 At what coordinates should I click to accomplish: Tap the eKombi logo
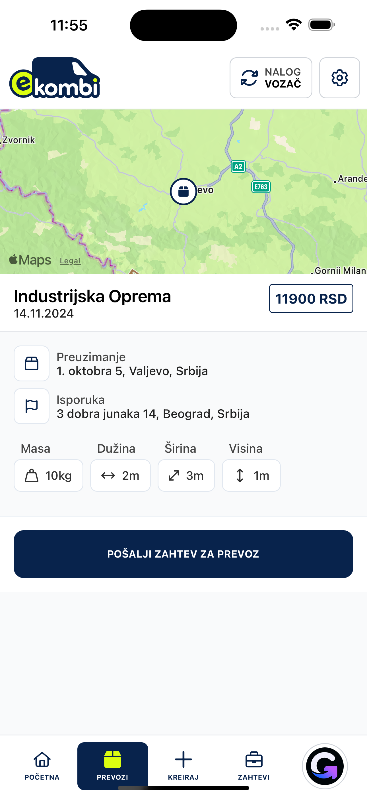click(55, 78)
